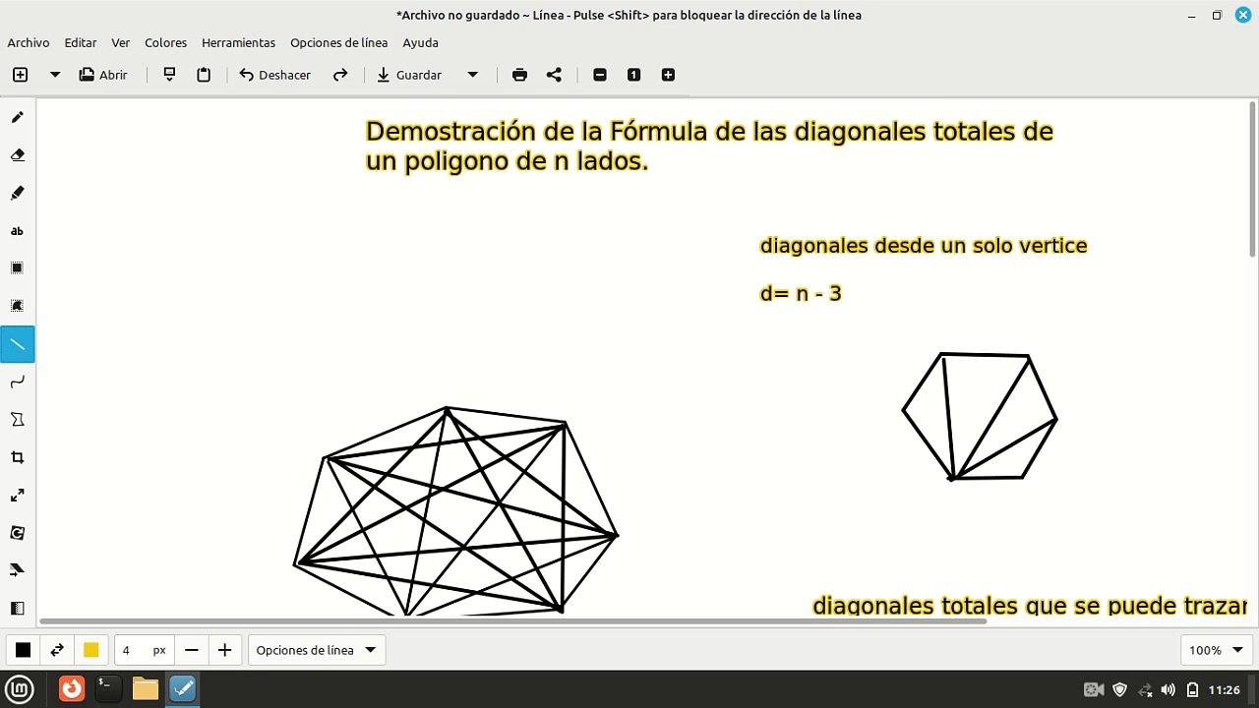Image resolution: width=1259 pixels, height=708 pixels.
Task: Select the Scale tool
Action: [17, 496]
